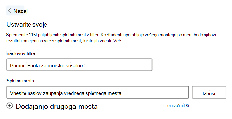Select Dodajanje drugega mesta to add site

[57, 107]
